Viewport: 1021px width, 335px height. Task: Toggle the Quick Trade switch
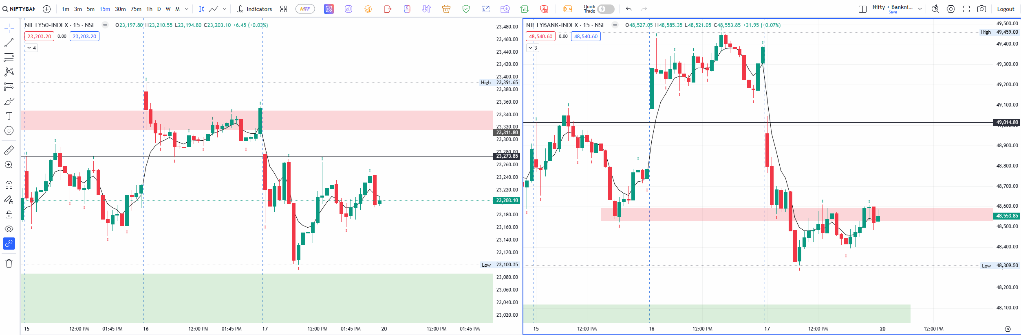[606, 9]
